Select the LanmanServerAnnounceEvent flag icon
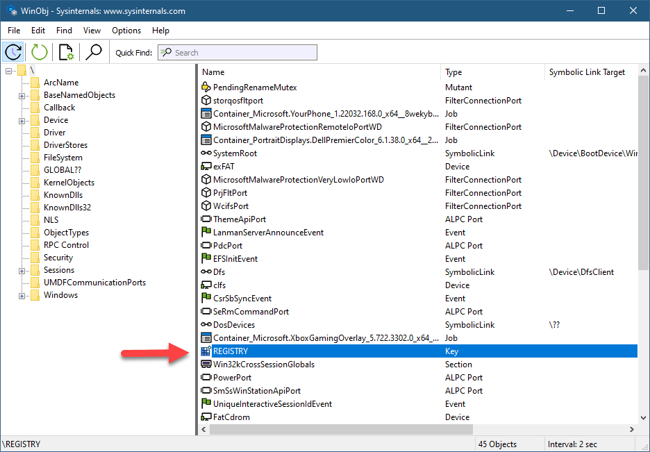The height and width of the screenshot is (452, 650). pyautogui.click(x=206, y=233)
